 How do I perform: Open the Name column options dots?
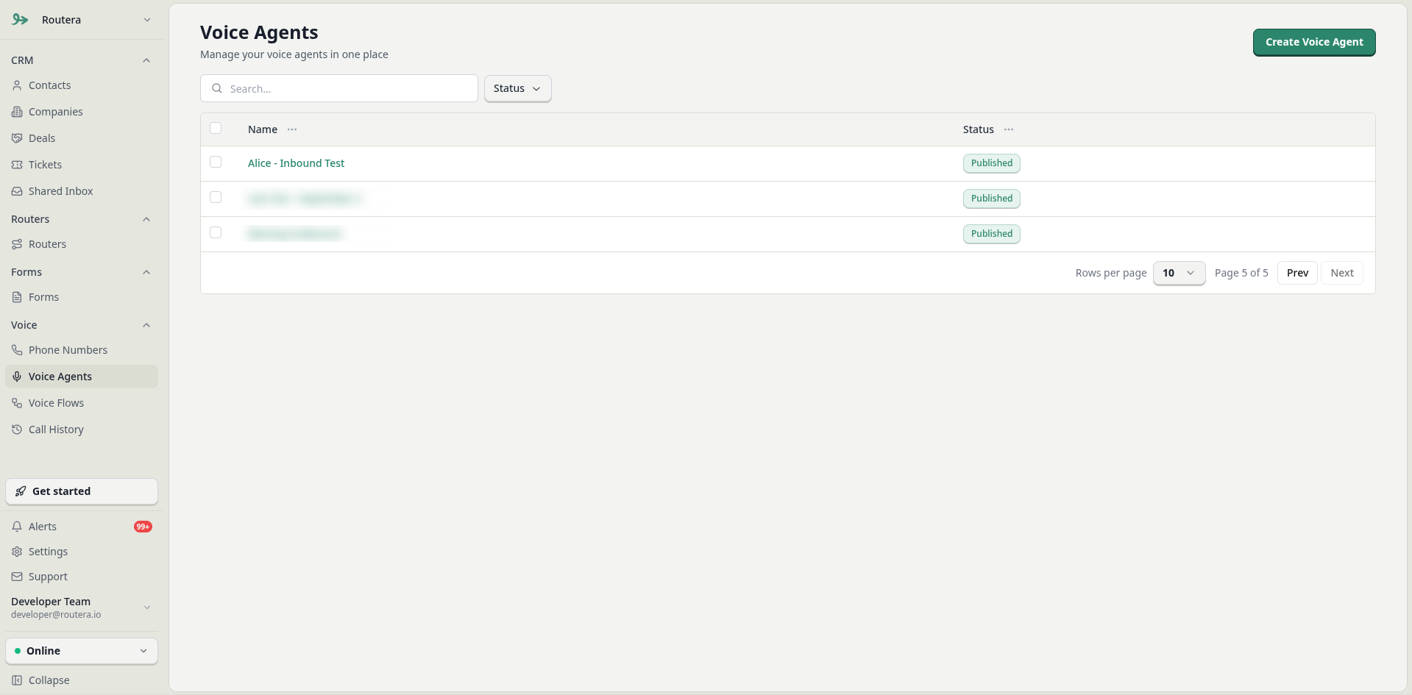(x=292, y=129)
